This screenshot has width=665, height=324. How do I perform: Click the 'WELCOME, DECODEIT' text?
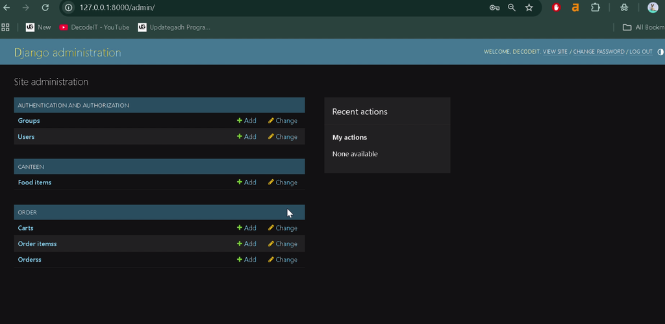(512, 52)
